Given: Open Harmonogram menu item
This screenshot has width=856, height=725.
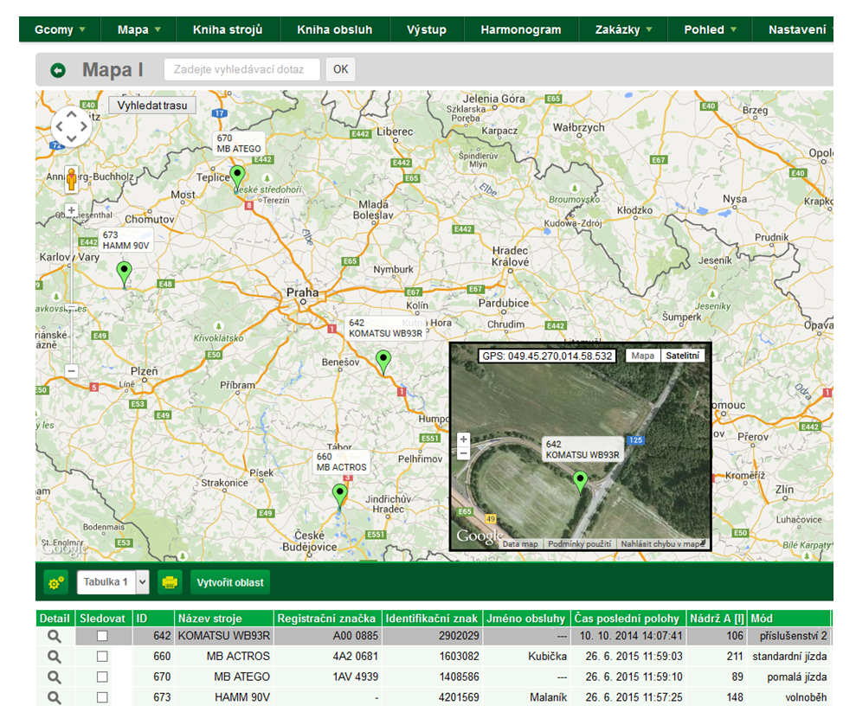Looking at the screenshot, I should pyautogui.click(x=521, y=29).
